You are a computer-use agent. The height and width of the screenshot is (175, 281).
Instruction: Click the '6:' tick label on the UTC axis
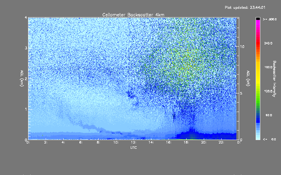81,142
